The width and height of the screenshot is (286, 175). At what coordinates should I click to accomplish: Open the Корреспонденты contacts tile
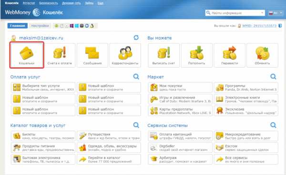125,55
